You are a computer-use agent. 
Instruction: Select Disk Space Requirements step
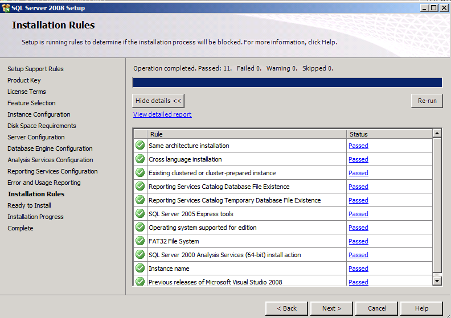pyautogui.click(x=42, y=126)
